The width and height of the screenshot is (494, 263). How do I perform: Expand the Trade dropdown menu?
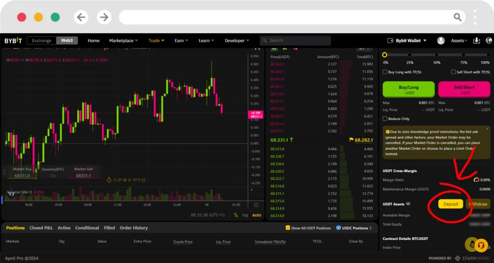pyautogui.click(x=156, y=41)
